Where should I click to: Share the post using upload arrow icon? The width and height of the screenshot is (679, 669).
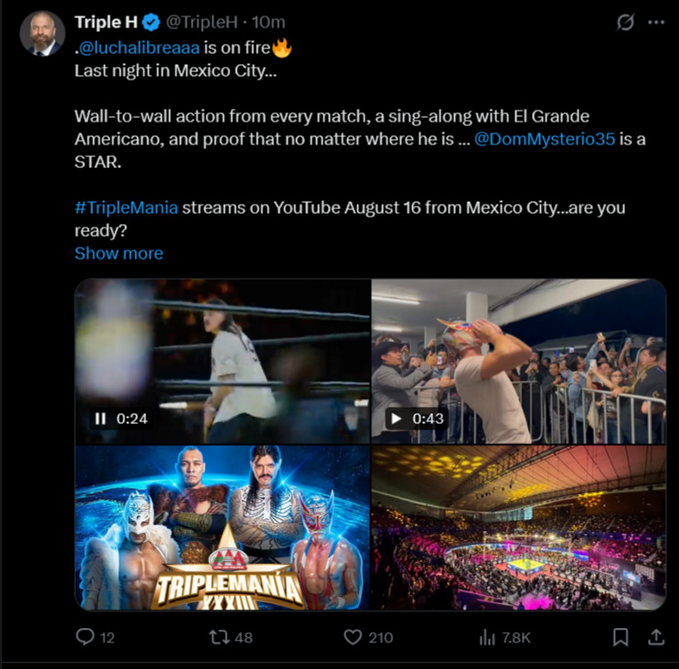(656, 637)
